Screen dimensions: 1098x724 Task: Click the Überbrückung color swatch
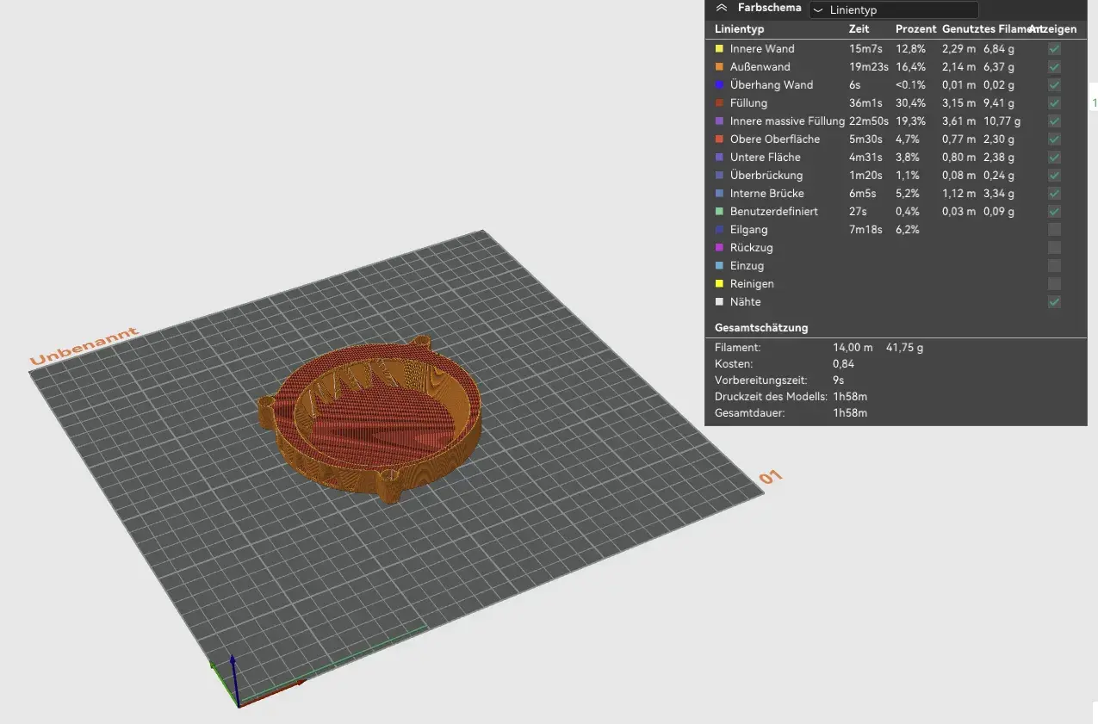719,176
